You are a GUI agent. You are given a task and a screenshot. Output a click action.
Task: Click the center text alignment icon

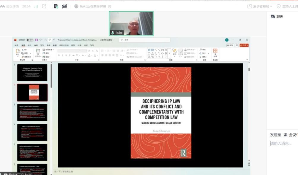tap(106, 55)
